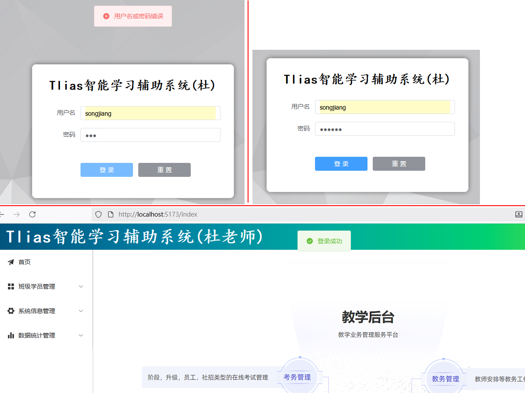Click the paper-plane icon next to 首页
This screenshot has height=393, width=525.
click(11, 262)
